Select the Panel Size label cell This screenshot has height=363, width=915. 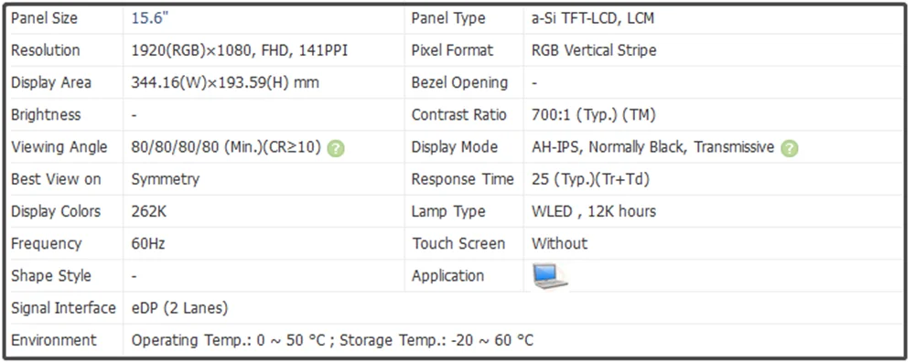[64, 18]
